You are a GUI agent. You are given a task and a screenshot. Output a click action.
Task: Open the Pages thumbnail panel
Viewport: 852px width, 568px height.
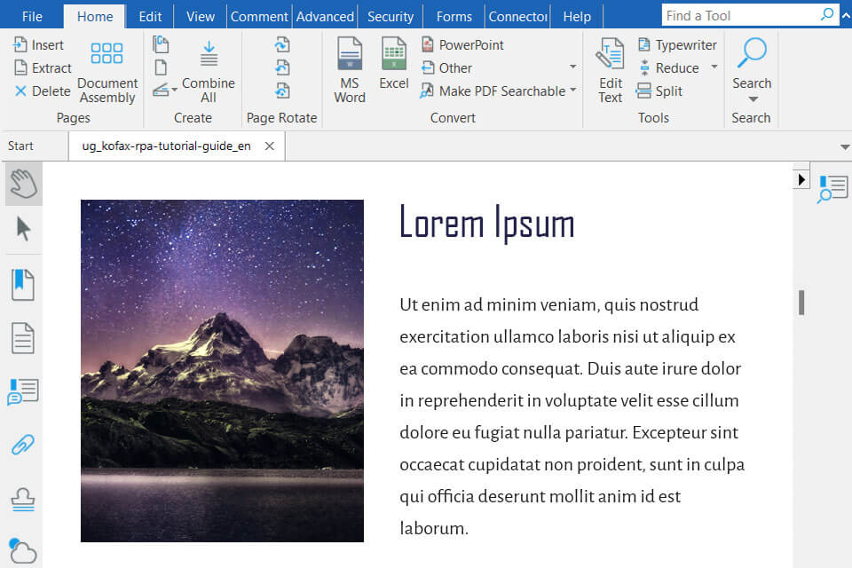coord(23,338)
